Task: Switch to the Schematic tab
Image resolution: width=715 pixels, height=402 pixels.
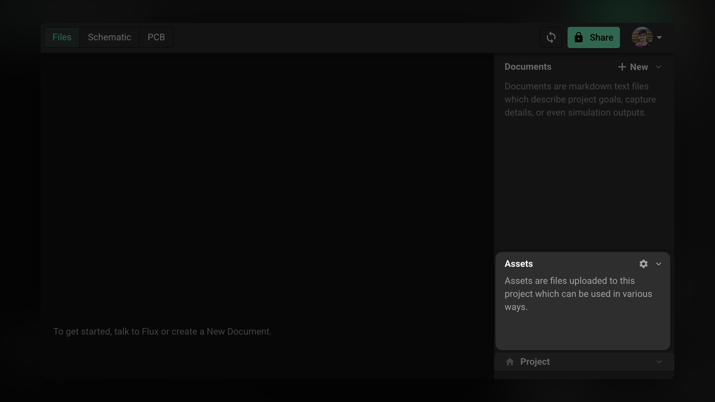Action: pyautogui.click(x=109, y=37)
